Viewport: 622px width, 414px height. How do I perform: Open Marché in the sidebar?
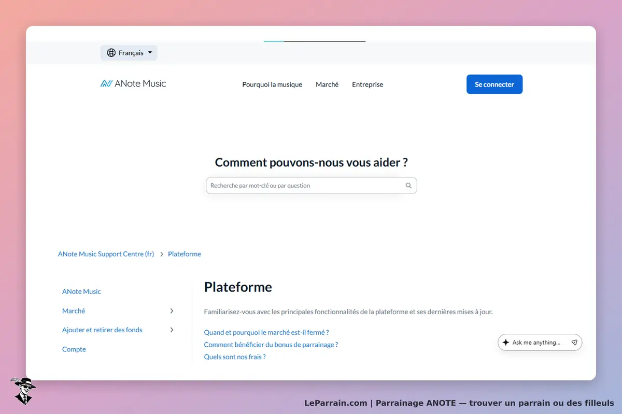click(74, 311)
